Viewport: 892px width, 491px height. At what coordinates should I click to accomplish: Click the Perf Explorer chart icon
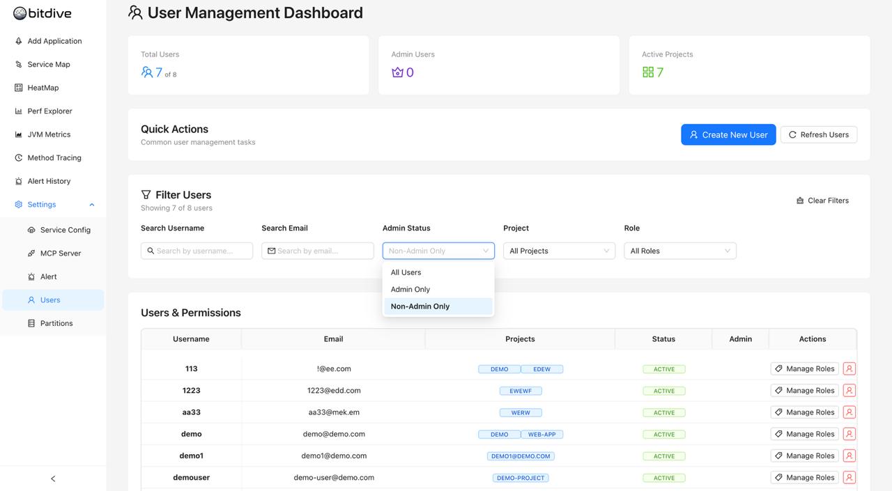tap(19, 111)
